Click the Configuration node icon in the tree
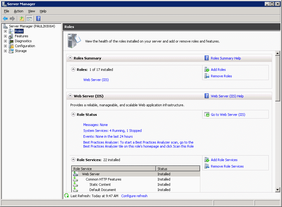This screenshot has height=207, width=282. tap(11, 46)
